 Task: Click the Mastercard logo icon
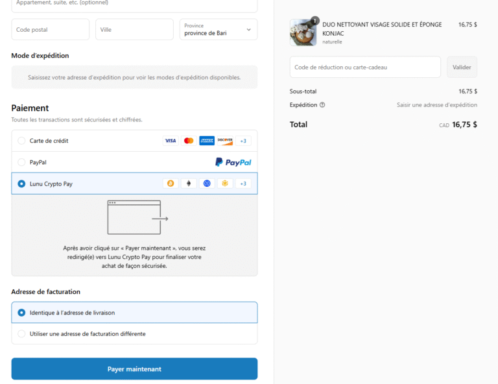(189, 141)
